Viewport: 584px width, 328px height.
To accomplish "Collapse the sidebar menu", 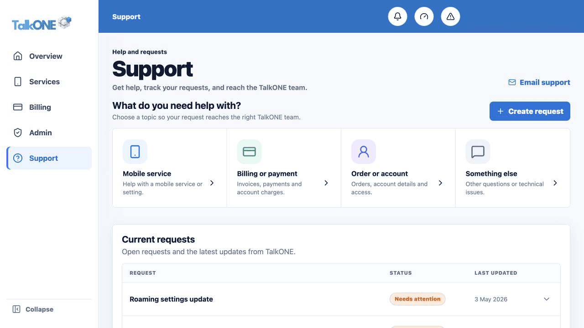I will coord(33,309).
